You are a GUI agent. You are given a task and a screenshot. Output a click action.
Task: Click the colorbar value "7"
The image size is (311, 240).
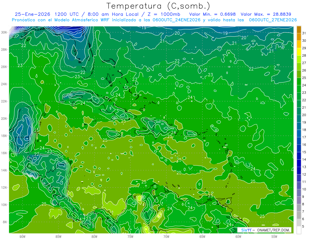[x=303, y=212]
